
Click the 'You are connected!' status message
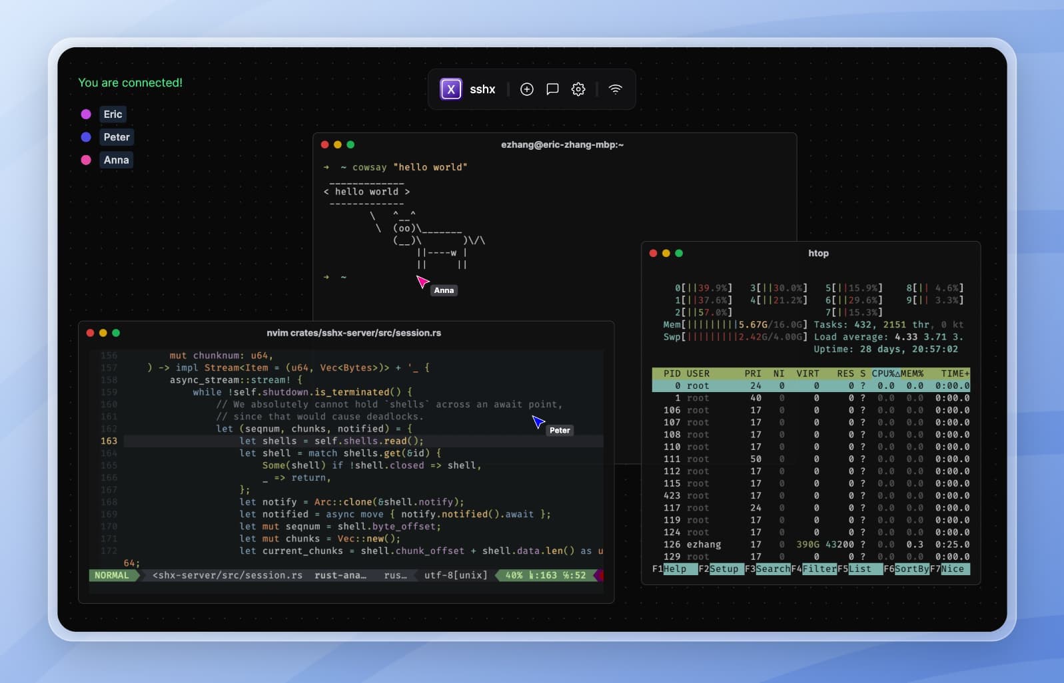(x=130, y=83)
